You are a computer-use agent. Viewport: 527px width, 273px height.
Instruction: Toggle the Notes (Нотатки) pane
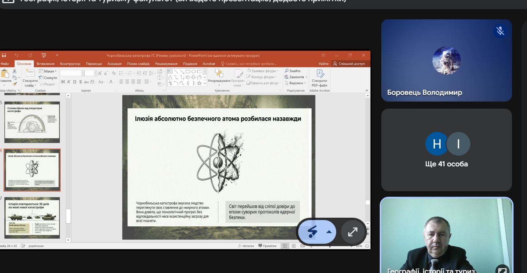(x=246, y=246)
